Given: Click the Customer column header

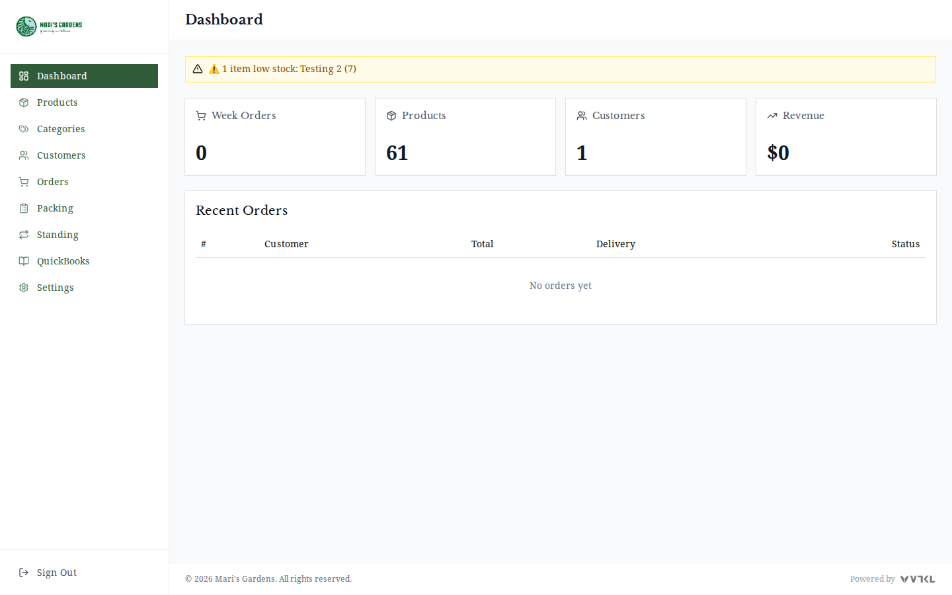Looking at the screenshot, I should click(x=286, y=244).
